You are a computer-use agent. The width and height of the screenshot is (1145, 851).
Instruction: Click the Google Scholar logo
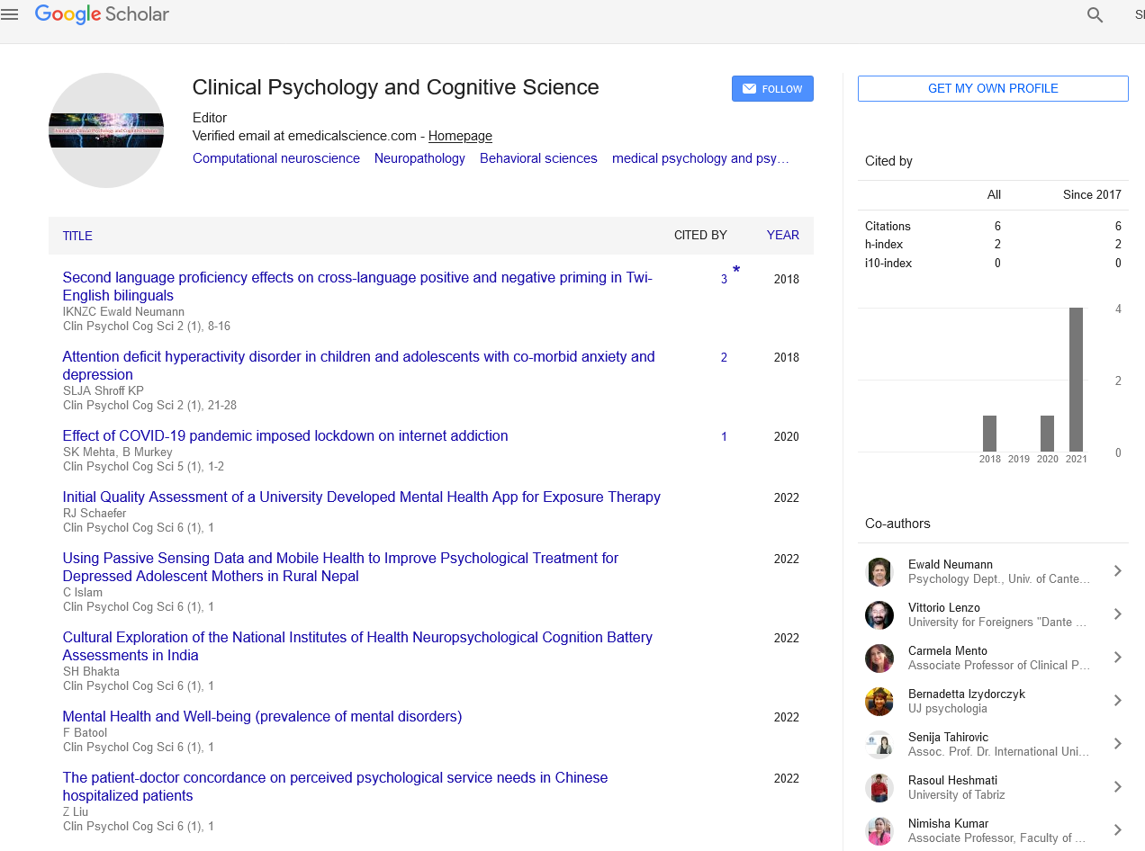(102, 14)
